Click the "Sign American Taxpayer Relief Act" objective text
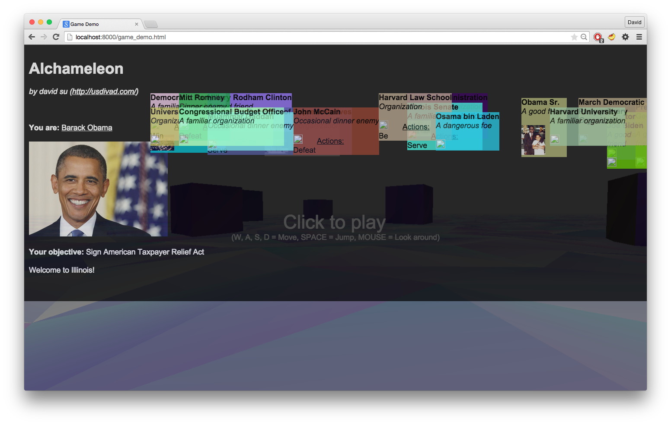671x425 pixels. tap(145, 252)
